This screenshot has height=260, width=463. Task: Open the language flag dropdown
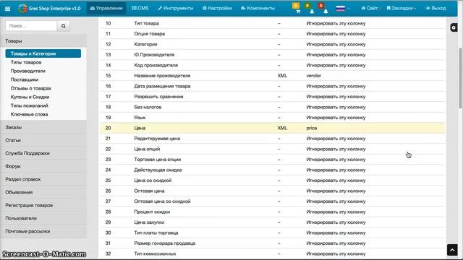(342, 8)
